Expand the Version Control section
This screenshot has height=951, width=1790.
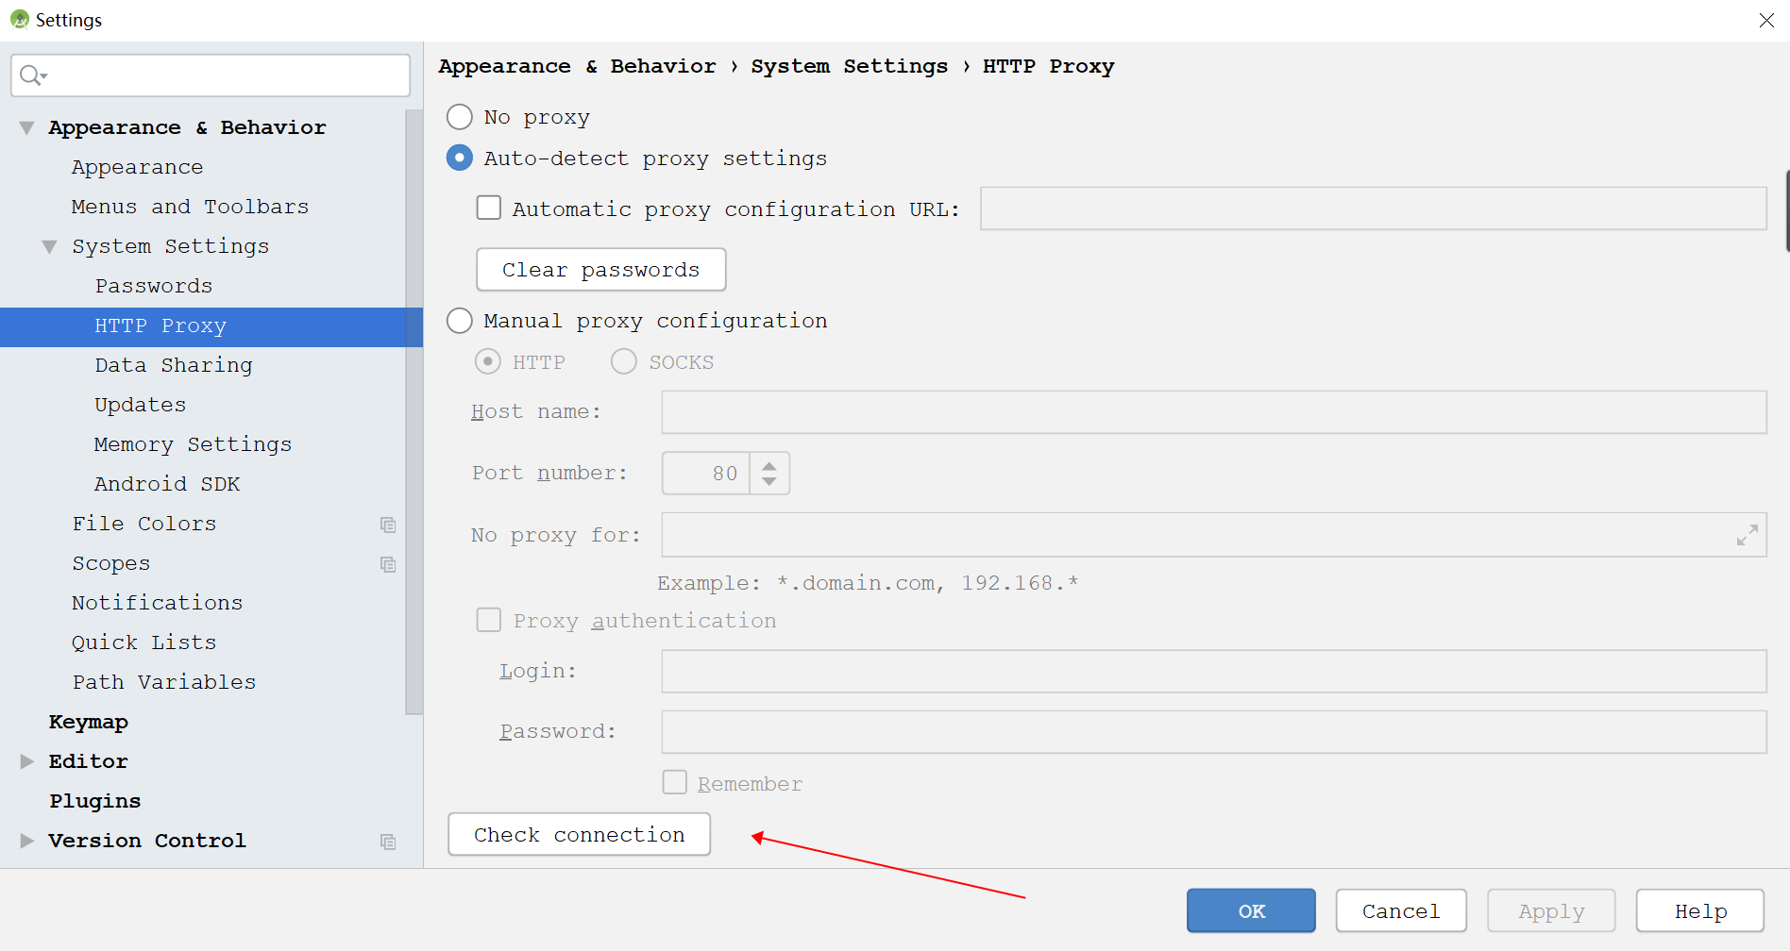tap(26, 840)
